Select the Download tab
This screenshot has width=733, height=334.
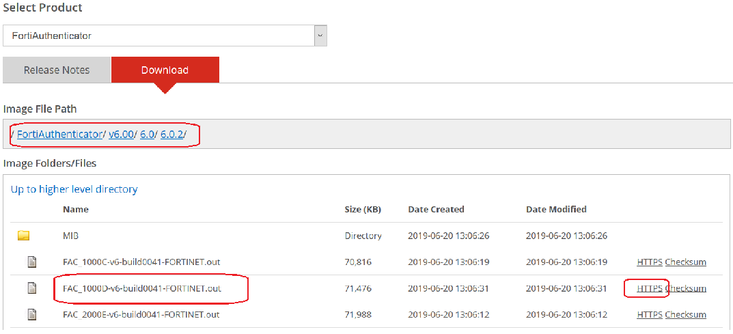pyautogui.click(x=165, y=70)
